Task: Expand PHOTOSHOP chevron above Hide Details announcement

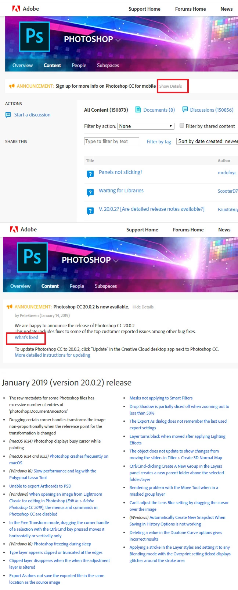Action: click(116, 261)
